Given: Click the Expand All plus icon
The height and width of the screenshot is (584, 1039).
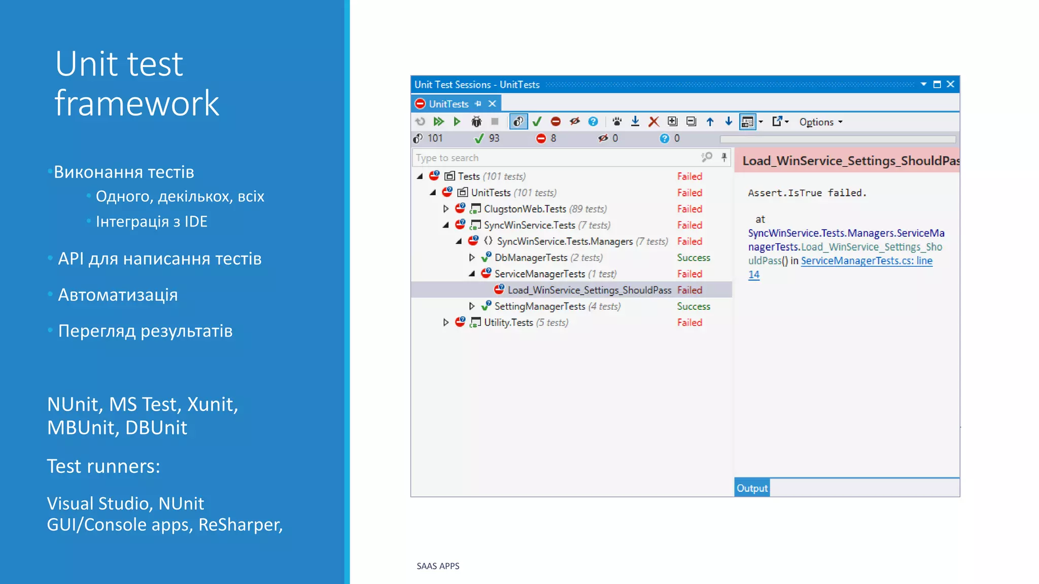Looking at the screenshot, I should 673,122.
